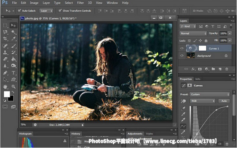Screen dimensions: 237x148
Task: Open the File menu
Action: [15, 3]
